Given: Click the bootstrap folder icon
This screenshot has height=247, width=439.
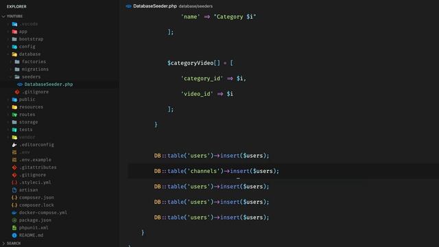Looking at the screenshot, I should [x=14, y=39].
